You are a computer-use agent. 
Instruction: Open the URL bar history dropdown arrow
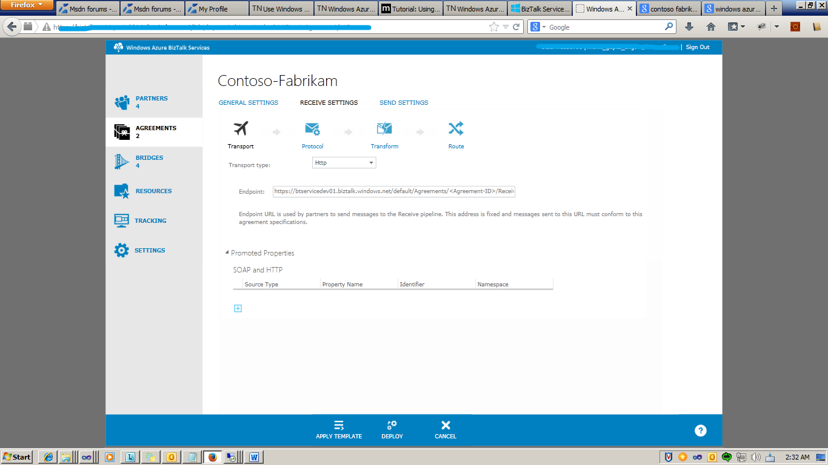(x=506, y=27)
